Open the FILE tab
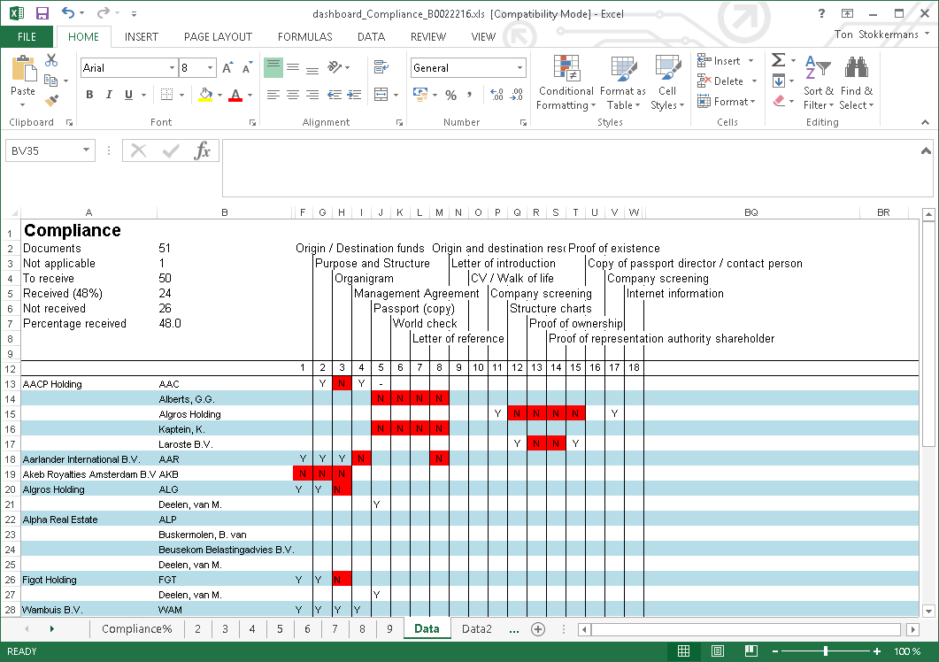 (27, 36)
